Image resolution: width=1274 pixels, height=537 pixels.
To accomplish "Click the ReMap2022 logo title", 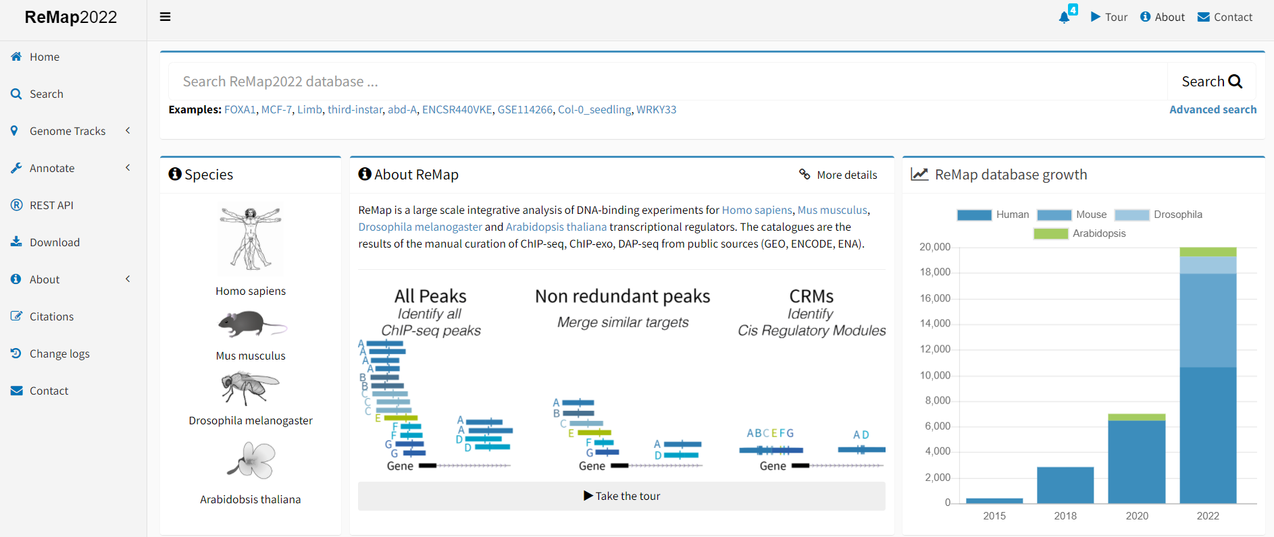I will (71, 17).
